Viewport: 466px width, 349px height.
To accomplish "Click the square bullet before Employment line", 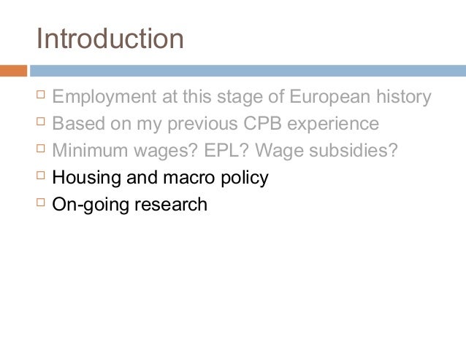I will tap(41, 95).
